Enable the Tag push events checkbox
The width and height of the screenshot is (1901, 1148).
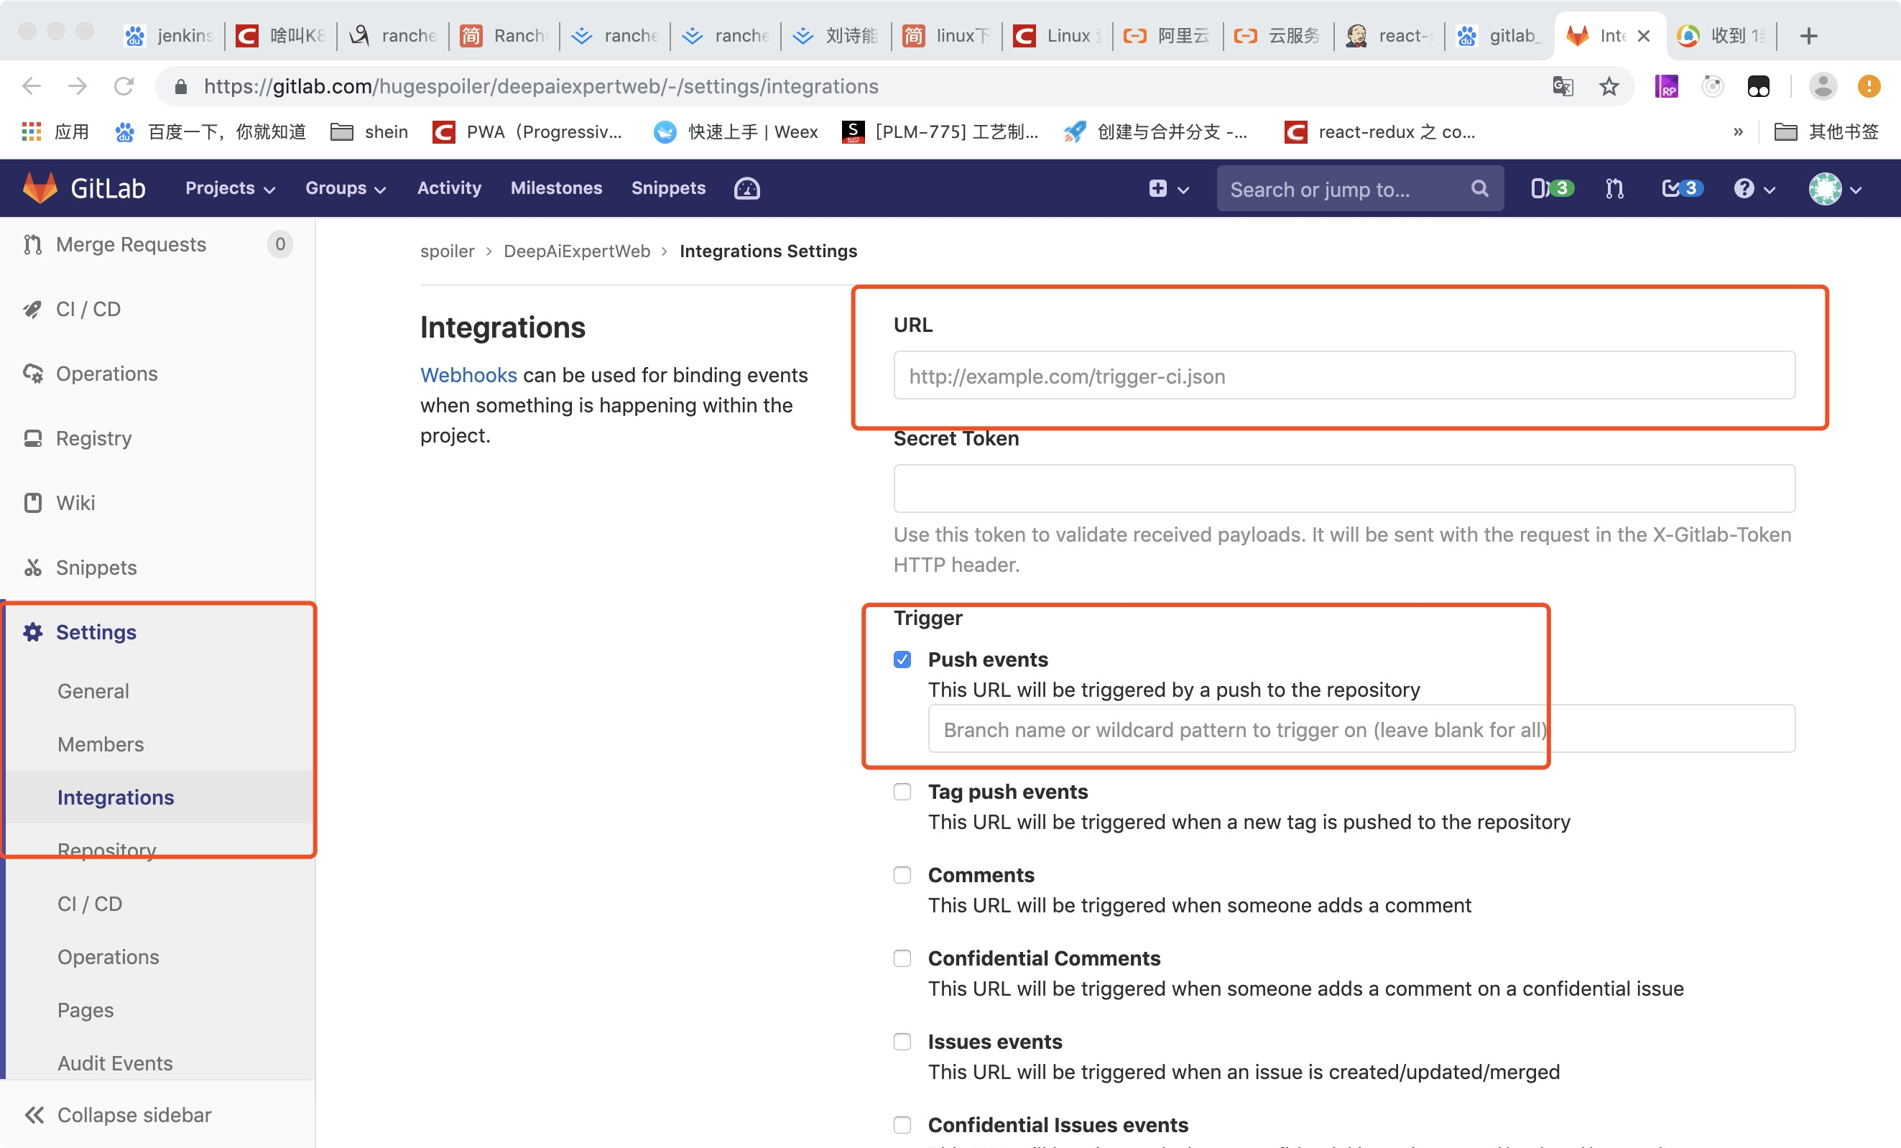pyautogui.click(x=902, y=792)
